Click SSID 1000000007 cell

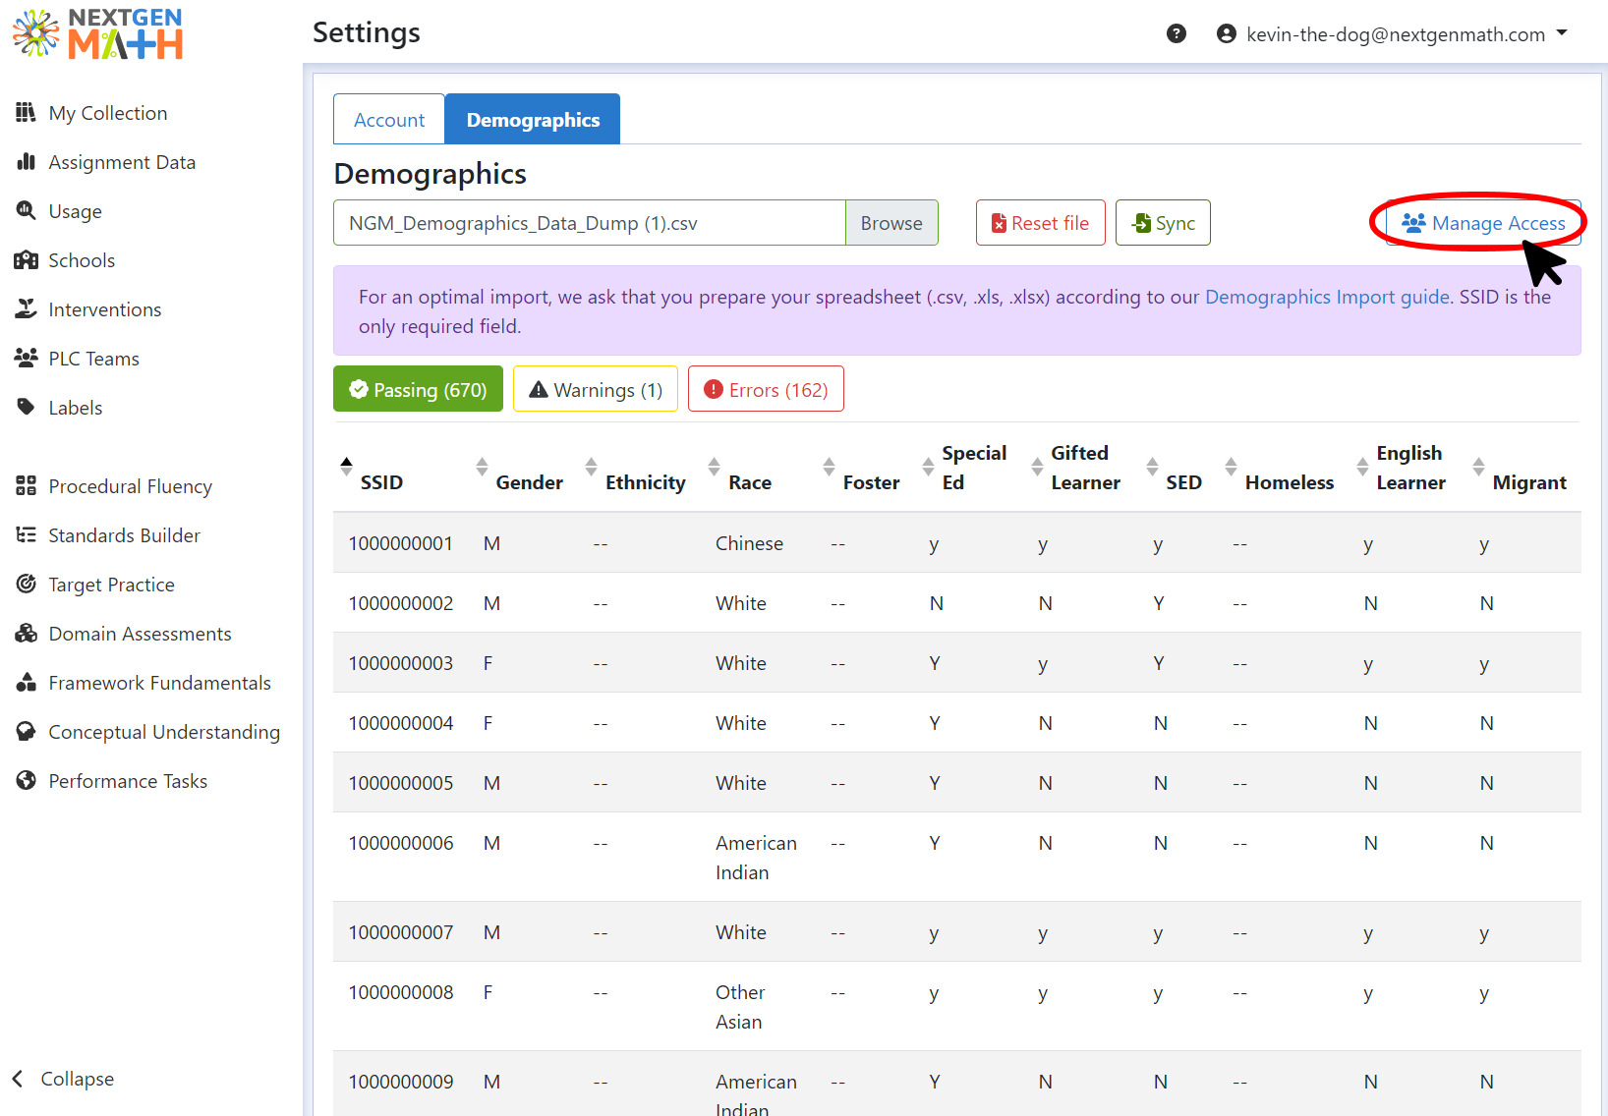(400, 932)
